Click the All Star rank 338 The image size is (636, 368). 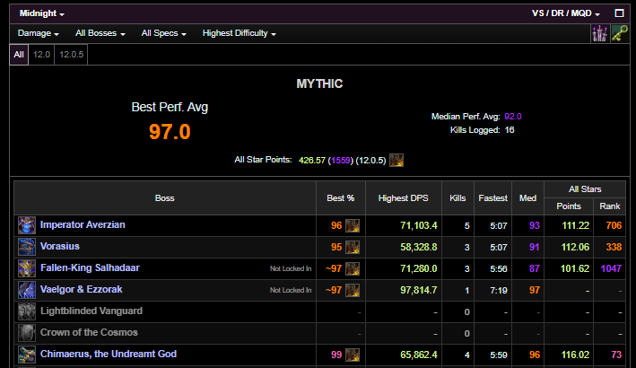pyautogui.click(x=614, y=247)
